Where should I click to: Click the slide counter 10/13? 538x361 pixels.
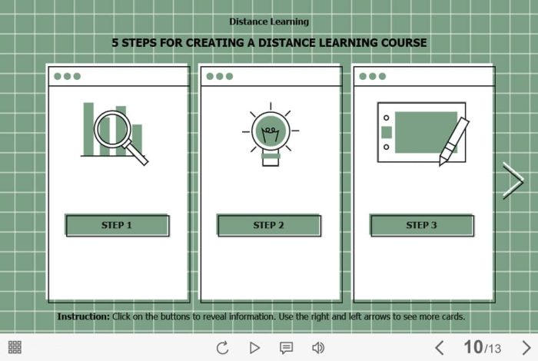482,348
